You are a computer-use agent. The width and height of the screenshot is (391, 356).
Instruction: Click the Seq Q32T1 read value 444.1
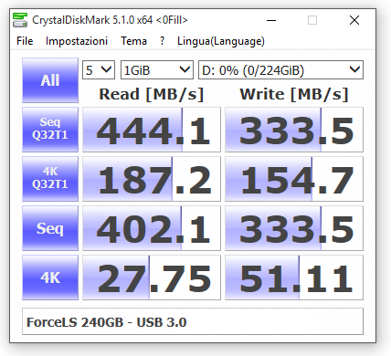pyautogui.click(x=152, y=130)
